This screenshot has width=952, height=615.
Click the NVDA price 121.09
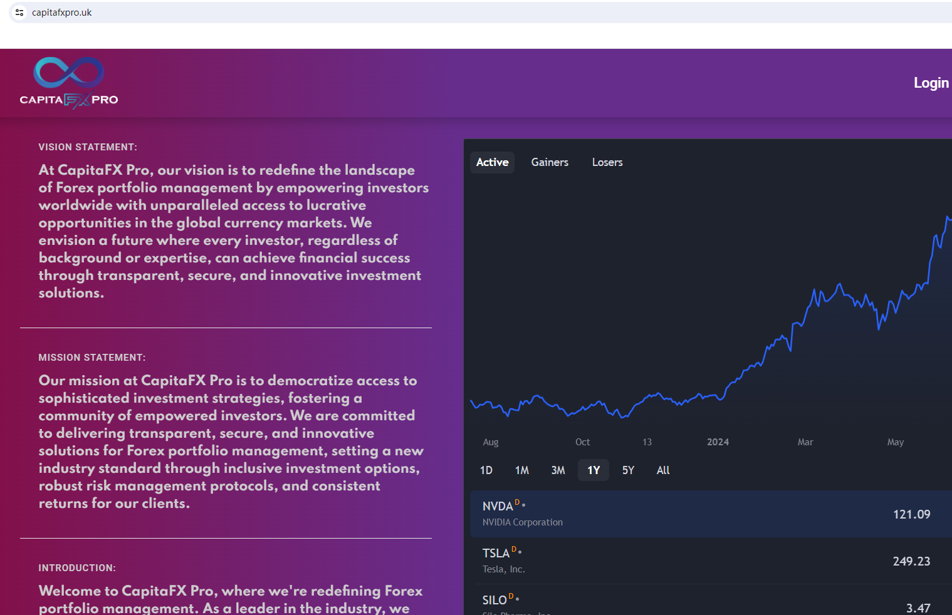(x=911, y=514)
